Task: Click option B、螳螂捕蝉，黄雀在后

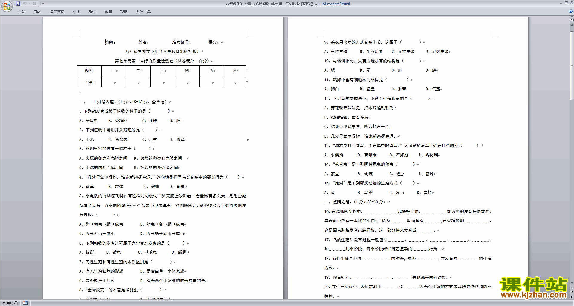Action: click(x=346, y=117)
